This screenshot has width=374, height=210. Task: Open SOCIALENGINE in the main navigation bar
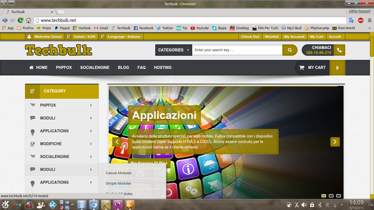pyautogui.click(x=95, y=67)
